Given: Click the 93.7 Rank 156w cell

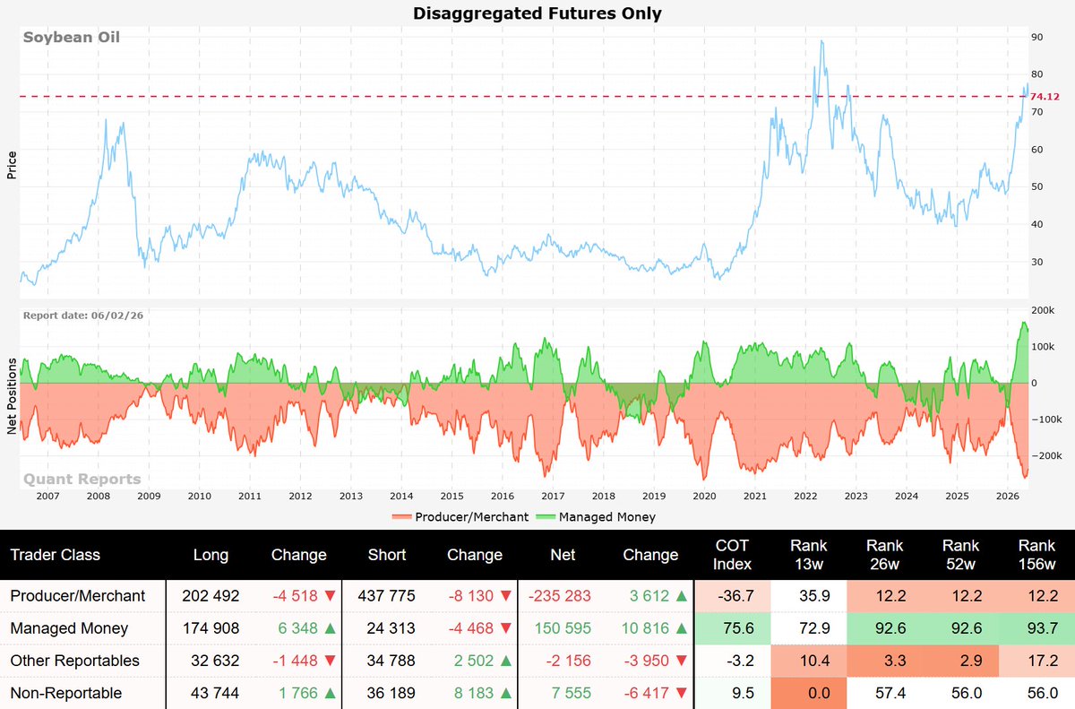Looking at the screenshot, I should click(x=1037, y=628).
